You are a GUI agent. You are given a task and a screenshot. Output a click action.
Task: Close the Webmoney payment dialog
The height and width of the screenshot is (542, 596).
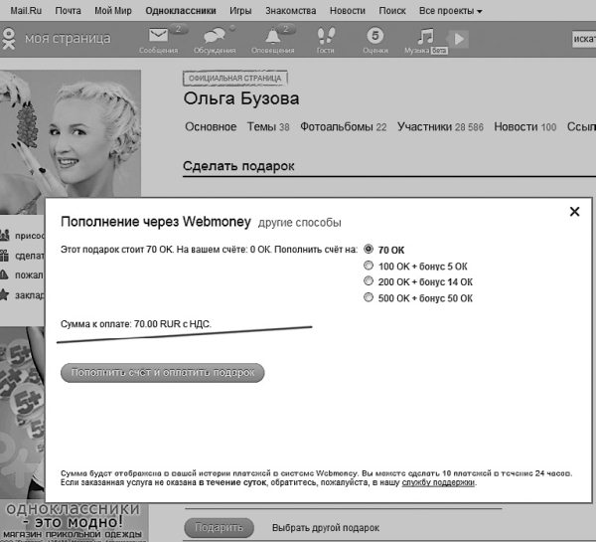tap(573, 211)
